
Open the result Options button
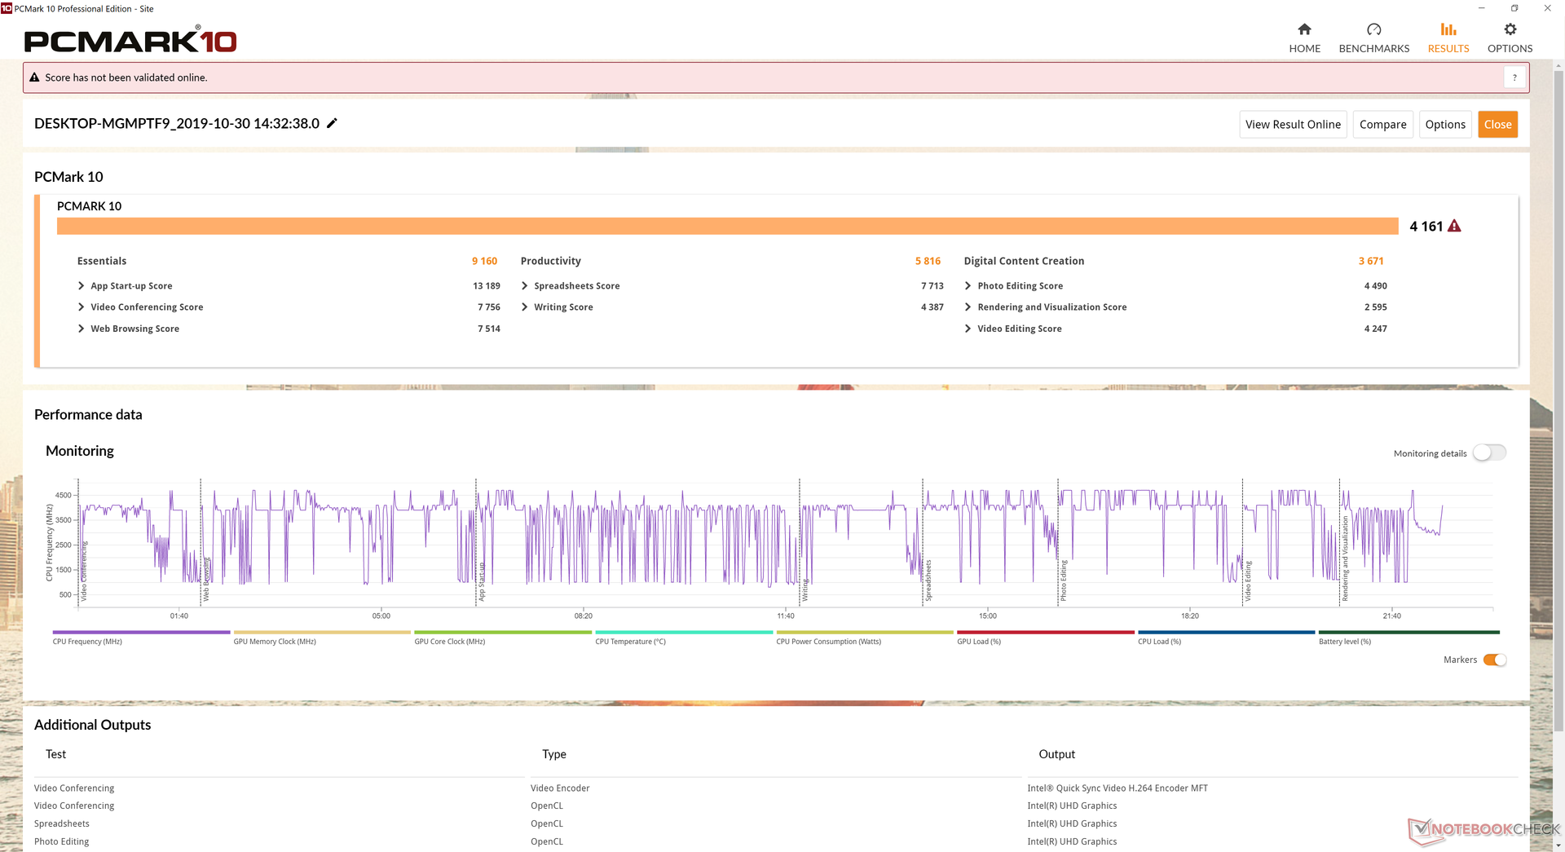(1444, 125)
